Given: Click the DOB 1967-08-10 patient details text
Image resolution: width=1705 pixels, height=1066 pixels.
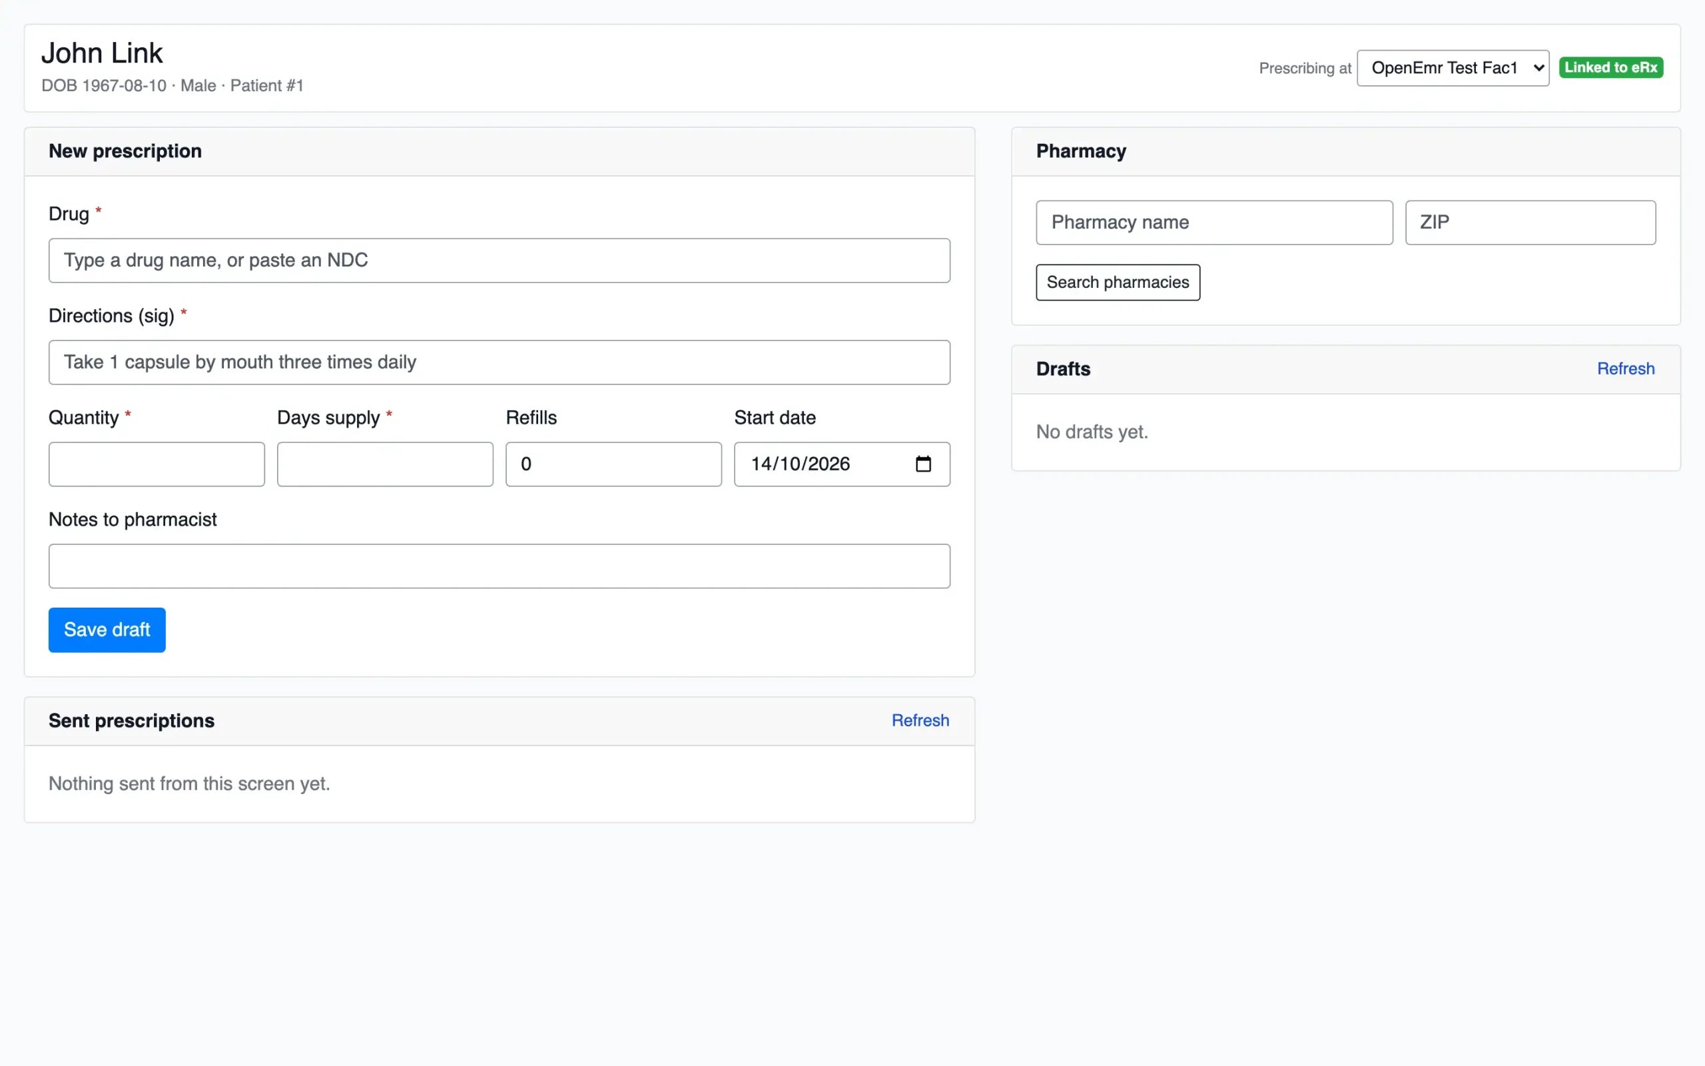Looking at the screenshot, I should click(x=172, y=86).
